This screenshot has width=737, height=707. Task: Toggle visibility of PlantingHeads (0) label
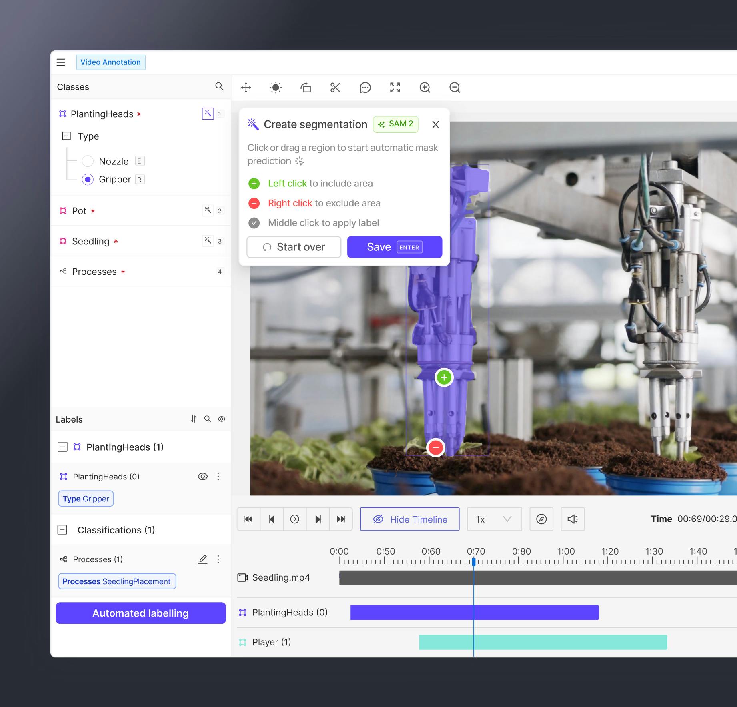point(203,477)
